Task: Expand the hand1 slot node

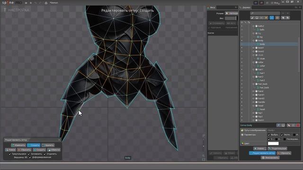Action: click(253, 95)
